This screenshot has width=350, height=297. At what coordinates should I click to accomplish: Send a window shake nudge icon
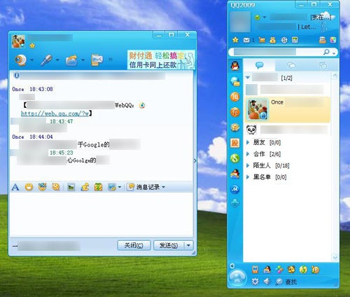pyautogui.click(x=56, y=187)
